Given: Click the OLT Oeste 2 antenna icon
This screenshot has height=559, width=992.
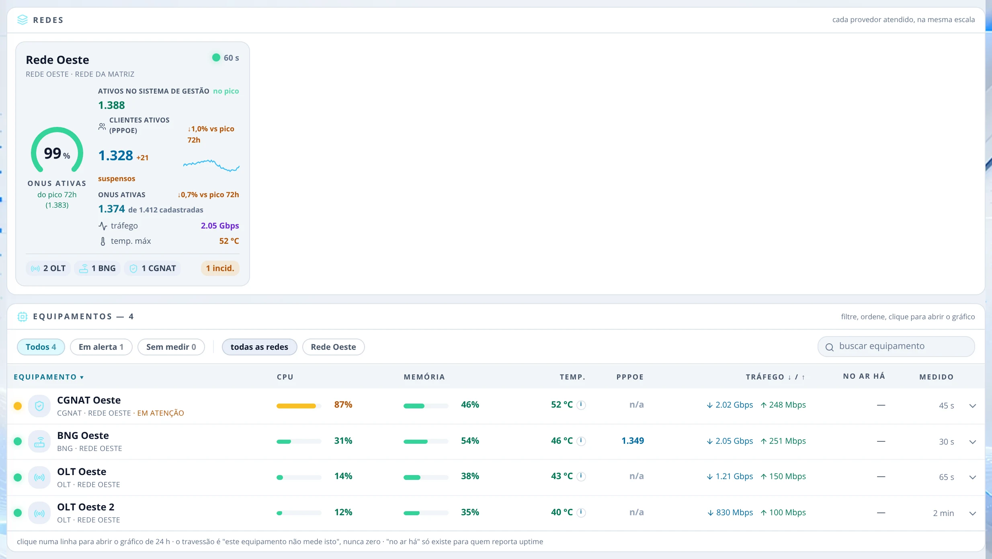Looking at the screenshot, I should pyautogui.click(x=39, y=513).
